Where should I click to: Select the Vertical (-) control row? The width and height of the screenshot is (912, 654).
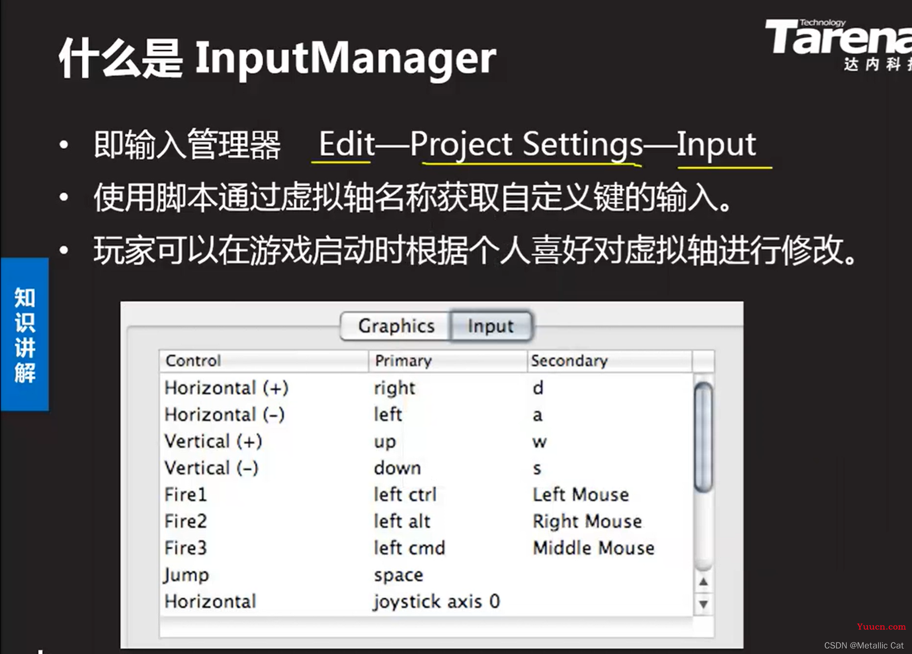point(426,468)
